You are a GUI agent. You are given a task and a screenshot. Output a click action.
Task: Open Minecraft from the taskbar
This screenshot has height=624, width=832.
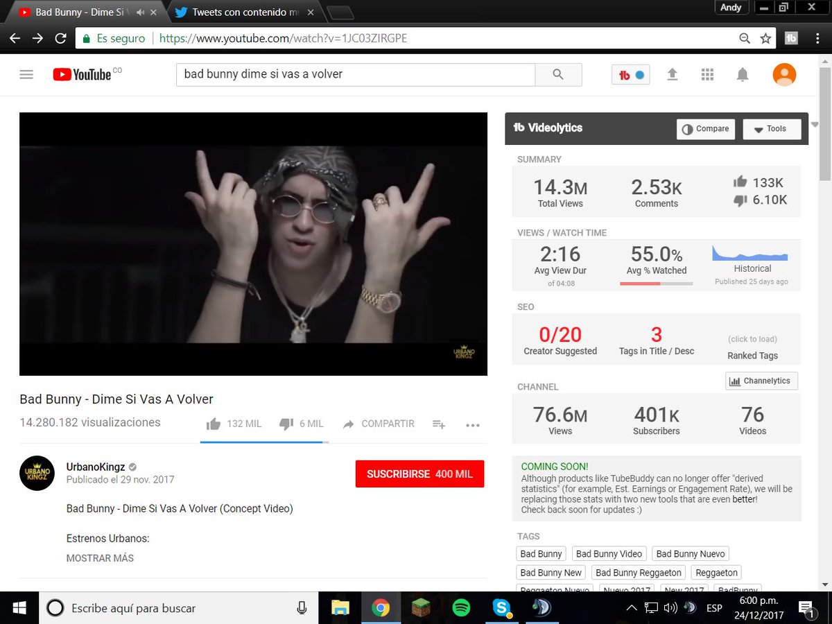(x=421, y=608)
